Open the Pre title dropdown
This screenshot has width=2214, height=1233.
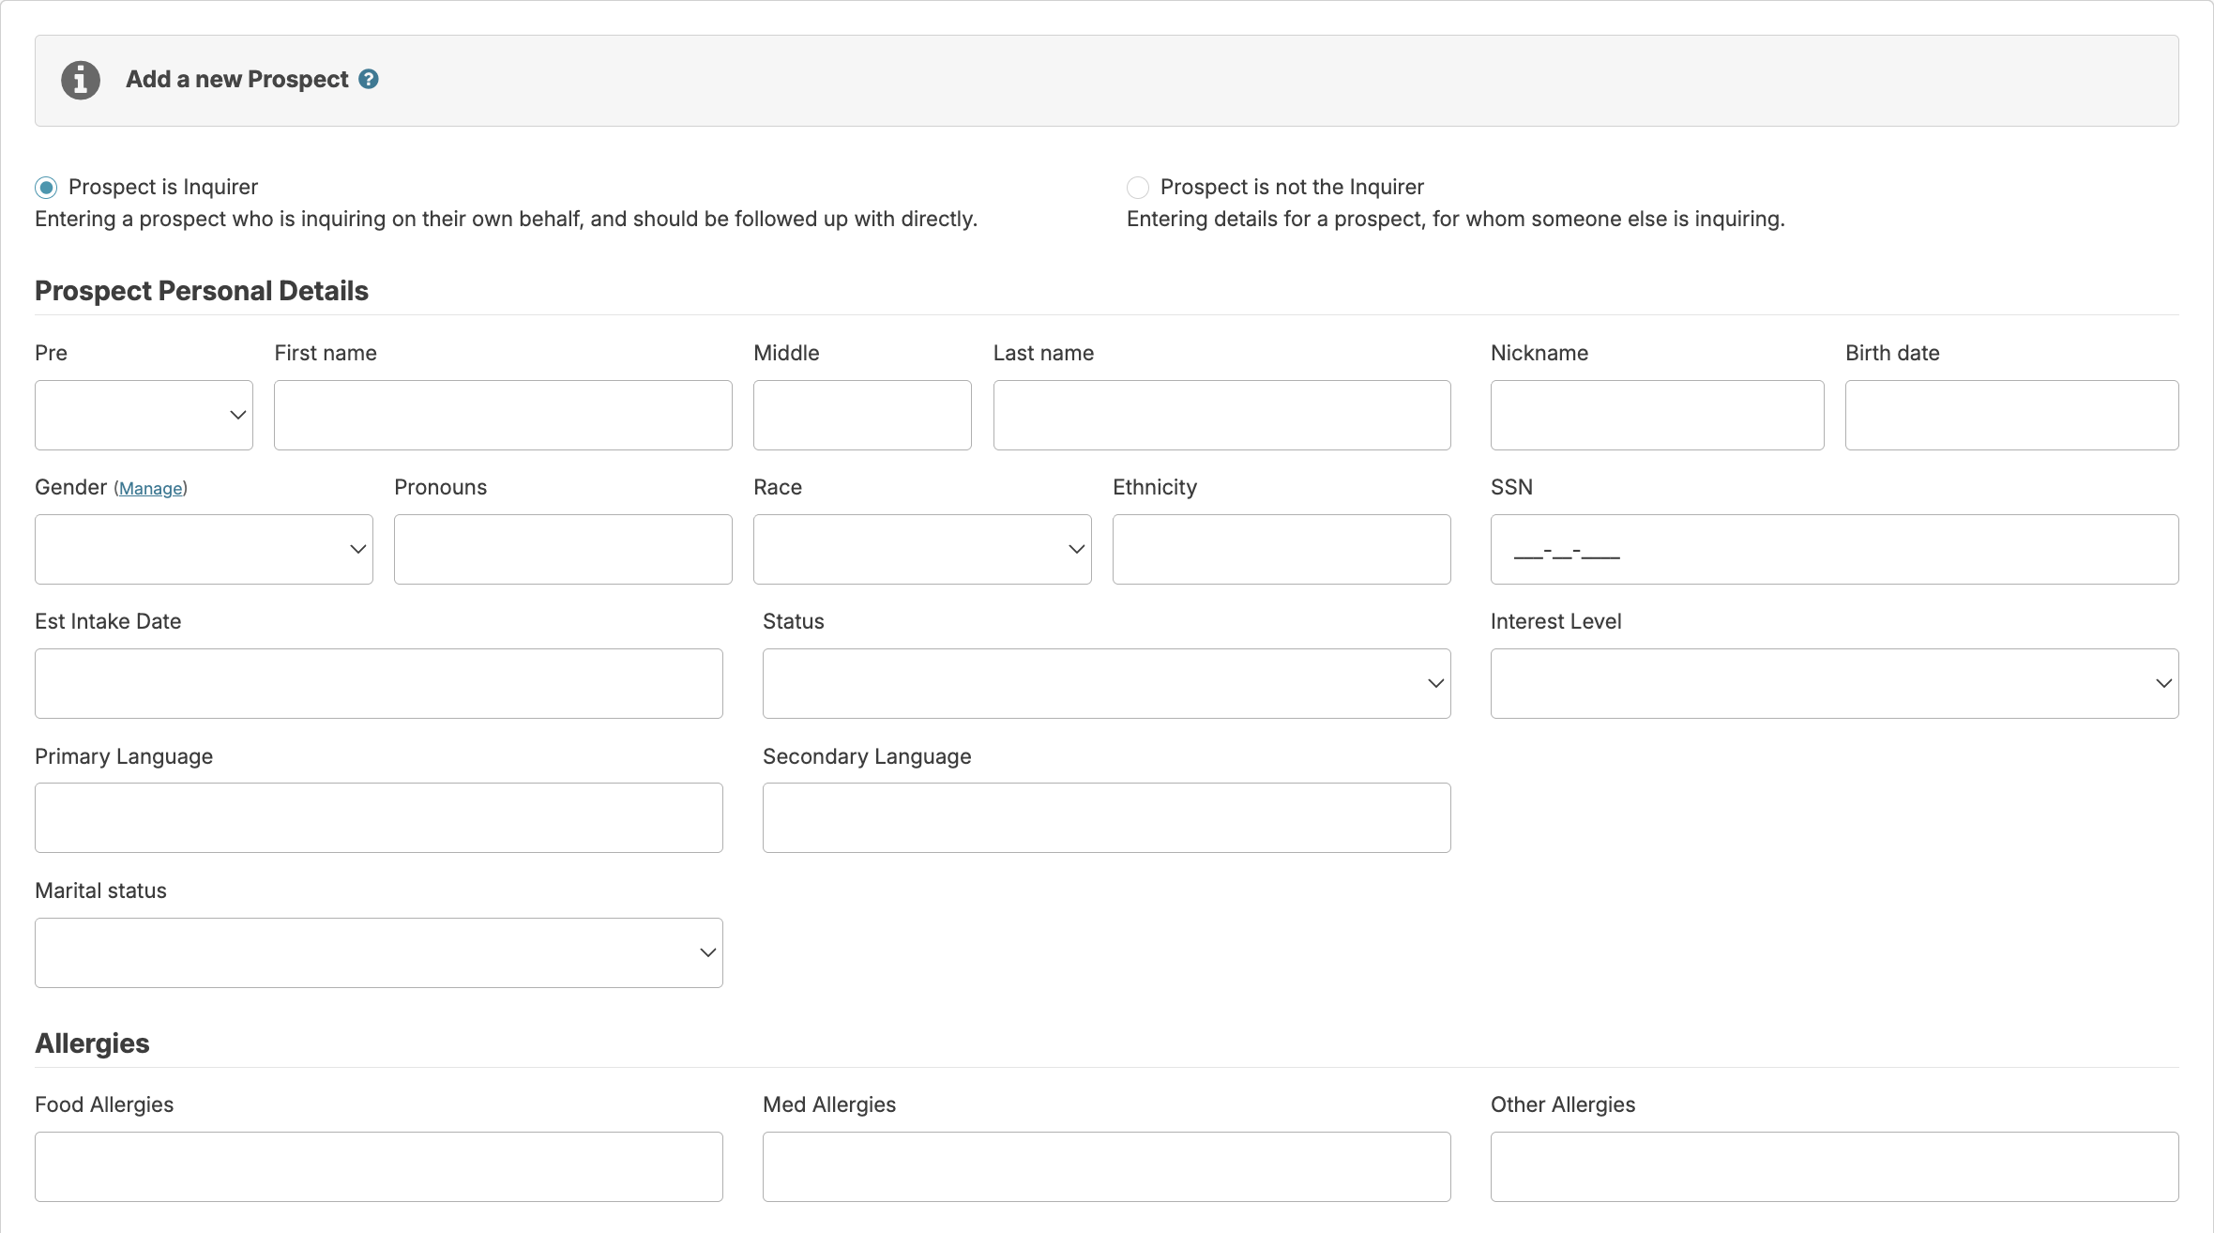[x=144, y=415]
